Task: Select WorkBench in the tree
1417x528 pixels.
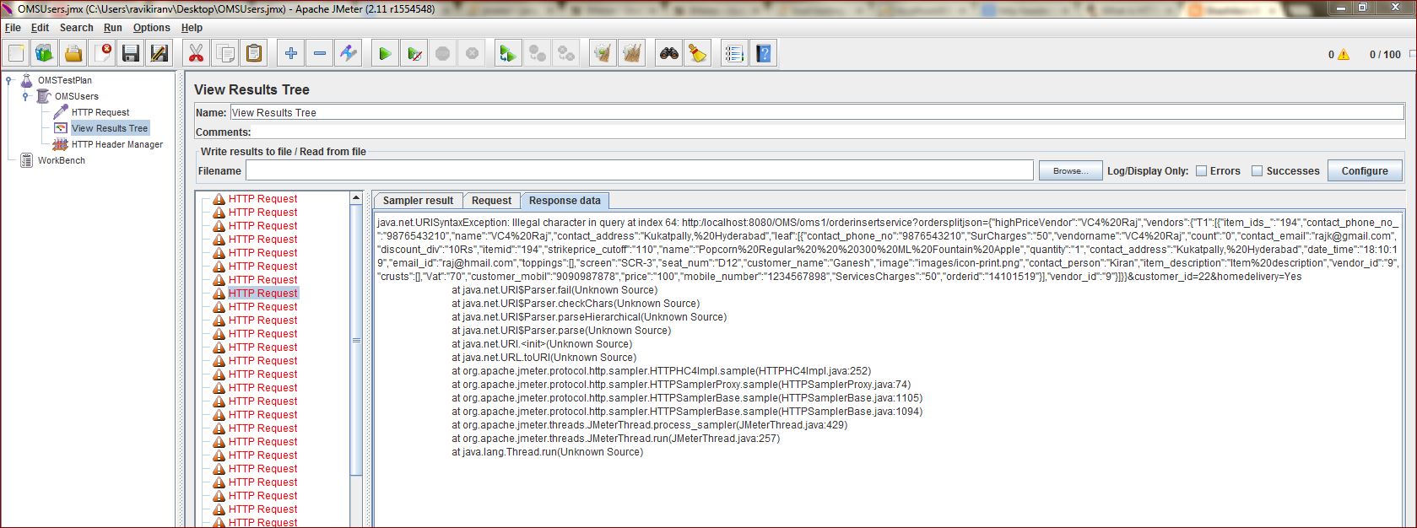Action: click(62, 160)
